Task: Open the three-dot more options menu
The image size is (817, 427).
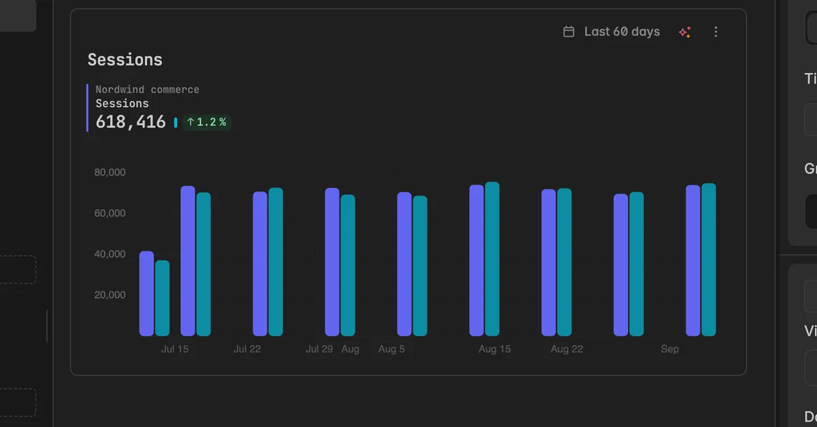Action: 716,32
